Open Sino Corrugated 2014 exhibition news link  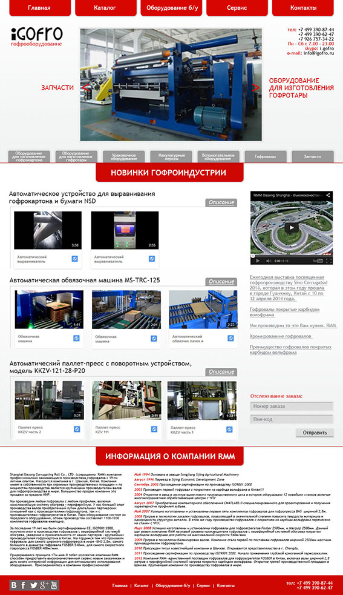click(289, 288)
